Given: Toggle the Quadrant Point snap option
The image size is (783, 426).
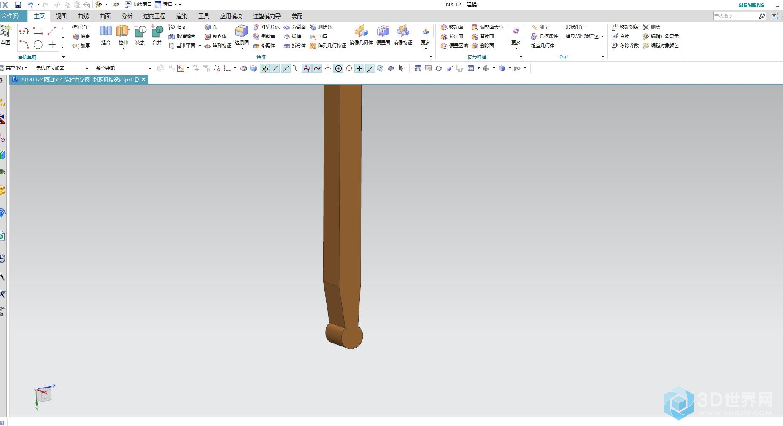Looking at the screenshot, I should pyautogui.click(x=349, y=68).
